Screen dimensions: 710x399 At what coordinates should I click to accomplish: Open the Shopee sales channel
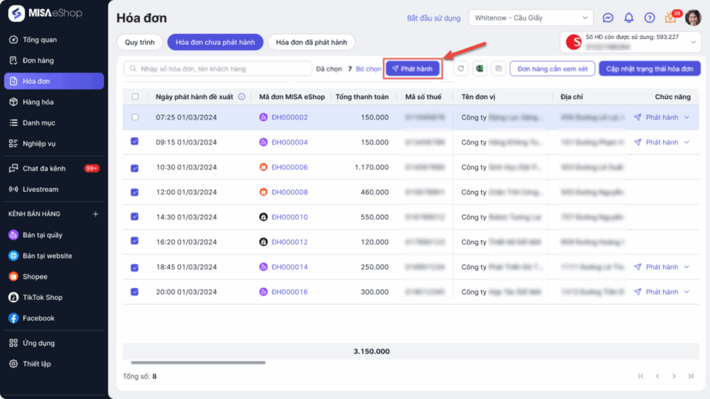(35, 276)
